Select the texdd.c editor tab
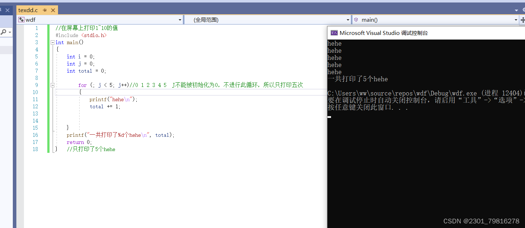525x228 pixels. click(28, 10)
